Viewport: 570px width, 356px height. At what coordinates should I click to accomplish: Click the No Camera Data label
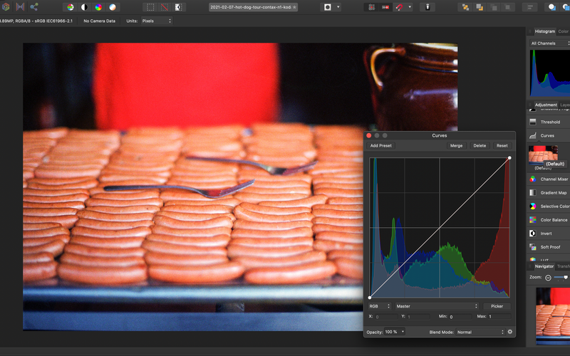[x=99, y=21]
